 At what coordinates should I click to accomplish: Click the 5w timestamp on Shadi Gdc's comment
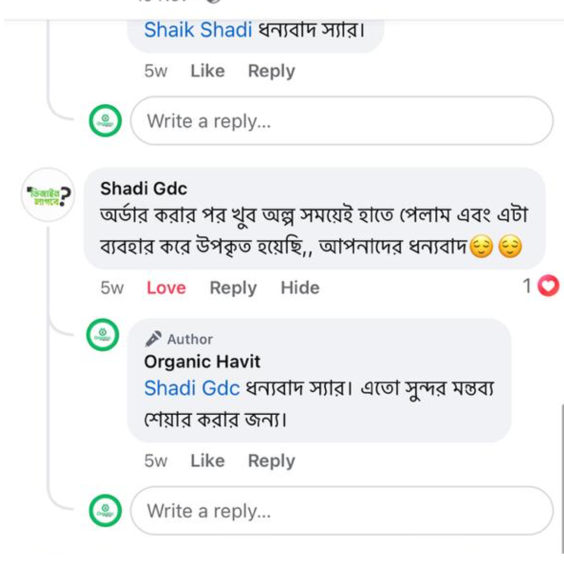coord(112,288)
